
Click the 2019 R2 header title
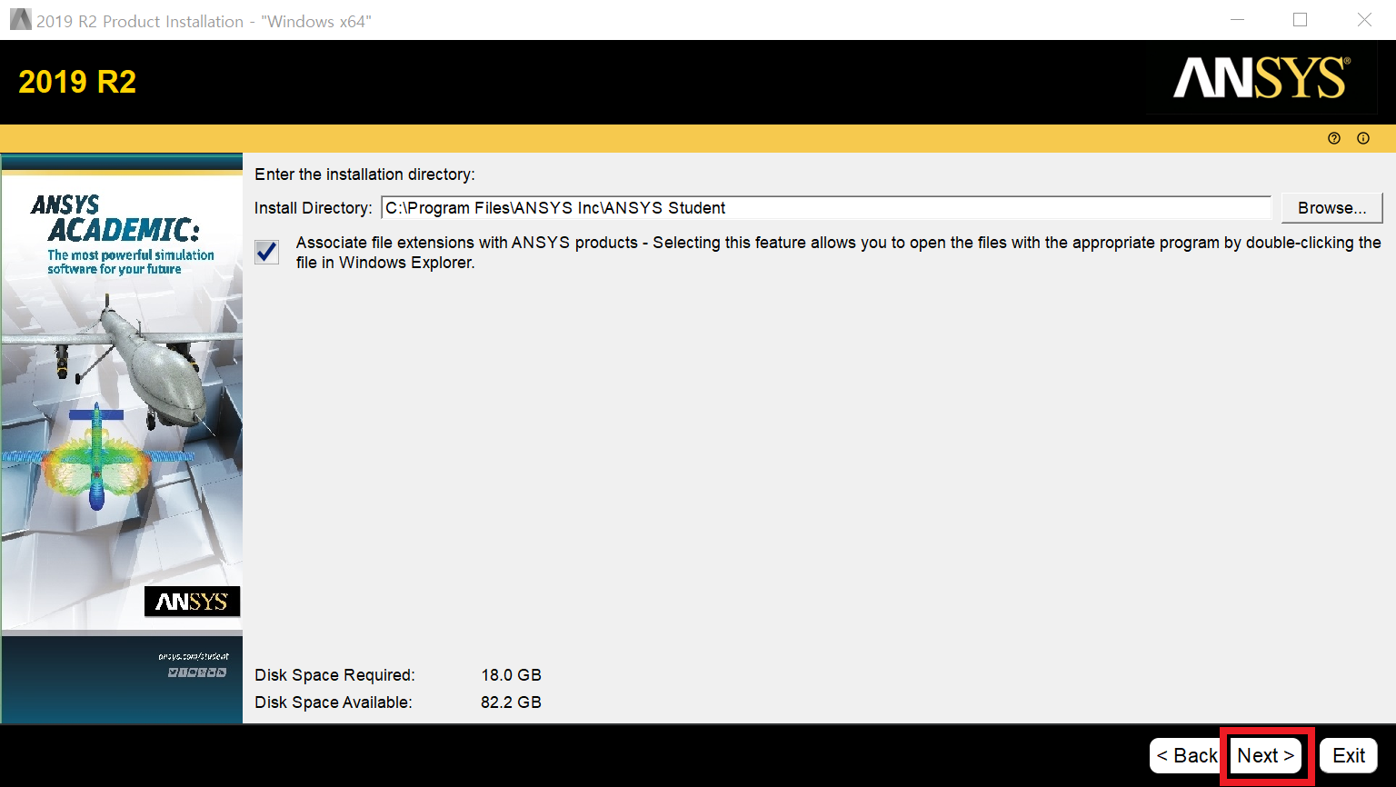click(77, 82)
